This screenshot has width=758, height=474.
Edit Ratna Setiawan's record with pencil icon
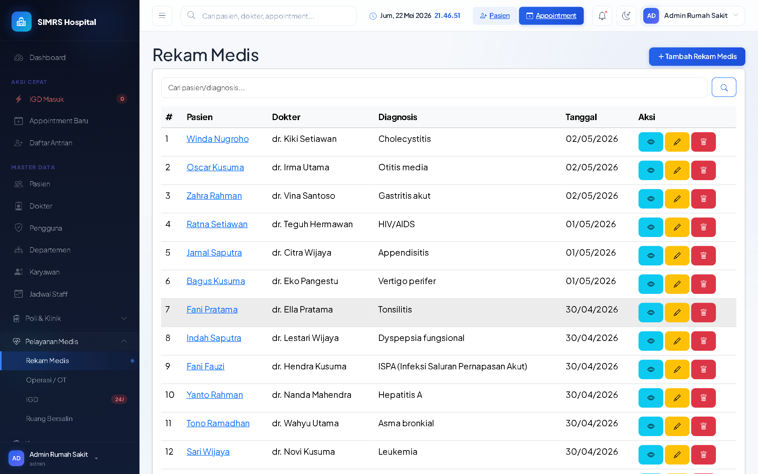pyautogui.click(x=677, y=227)
